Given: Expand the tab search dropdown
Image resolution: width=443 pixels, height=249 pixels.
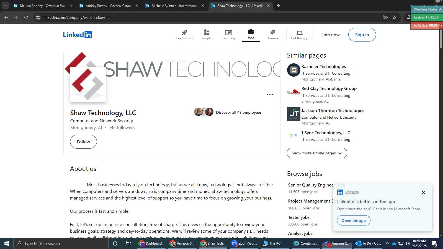Looking at the screenshot, I should click(x=5, y=6).
